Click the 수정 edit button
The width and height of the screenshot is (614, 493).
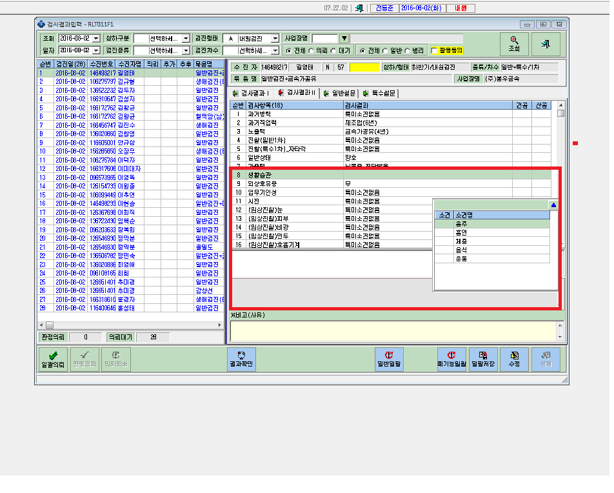tap(514, 359)
